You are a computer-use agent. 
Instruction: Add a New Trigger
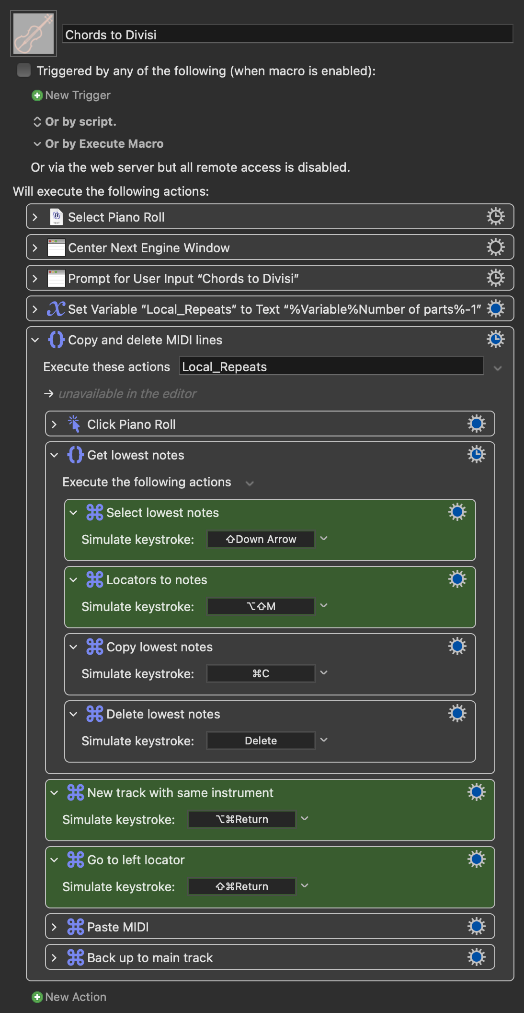(71, 95)
